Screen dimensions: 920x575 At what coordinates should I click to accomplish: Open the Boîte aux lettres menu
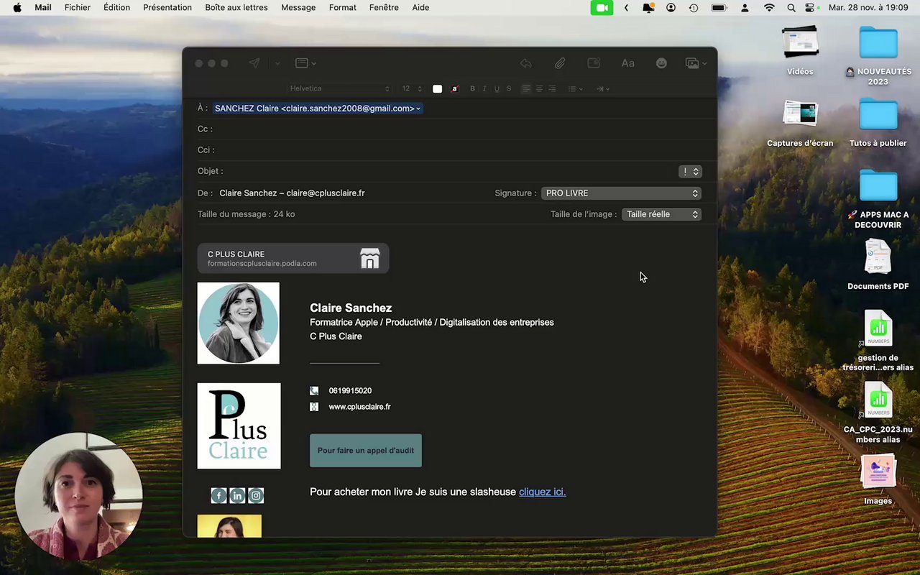tap(236, 8)
